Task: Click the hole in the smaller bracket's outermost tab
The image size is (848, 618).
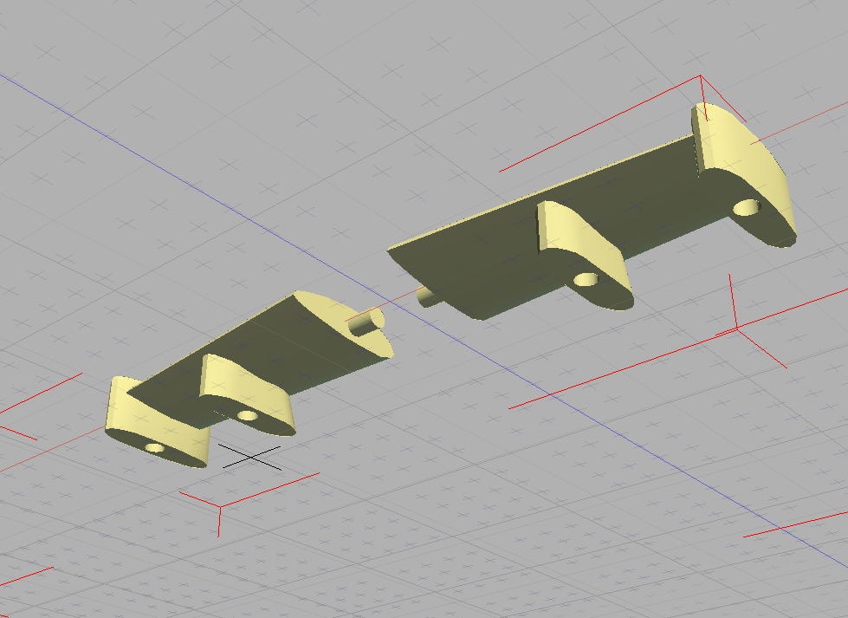Action: pyautogui.click(x=155, y=448)
